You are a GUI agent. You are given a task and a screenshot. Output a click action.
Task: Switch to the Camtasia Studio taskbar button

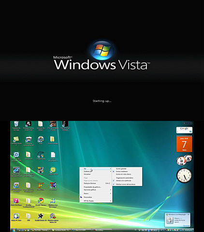61,230
